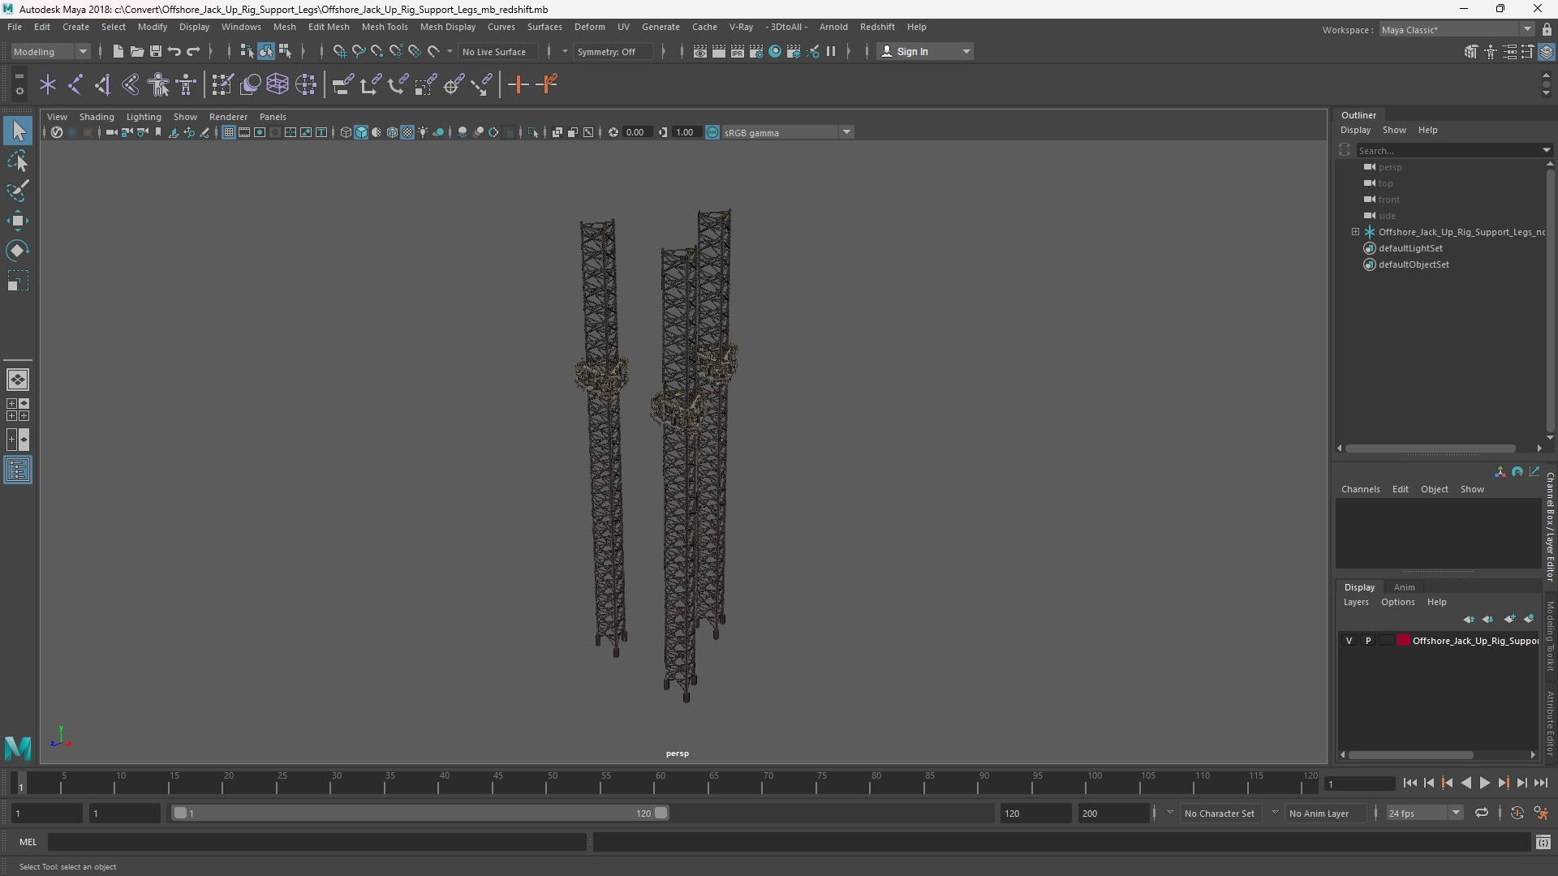Open a scene file
Screen dimensions: 1558x876
(136, 51)
